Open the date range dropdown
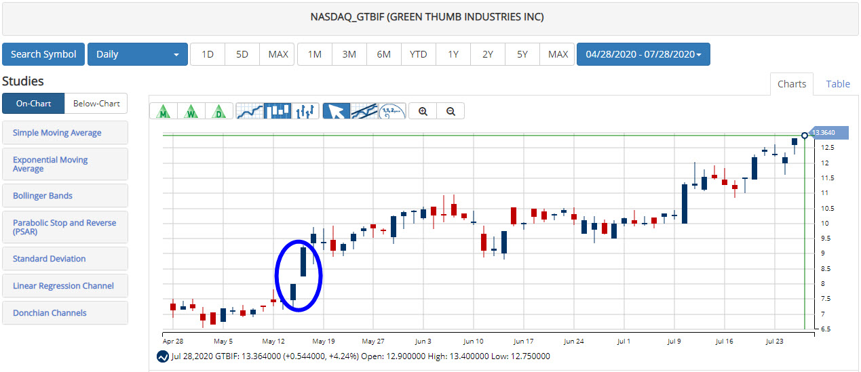This screenshot has height=372, width=861. [x=643, y=54]
